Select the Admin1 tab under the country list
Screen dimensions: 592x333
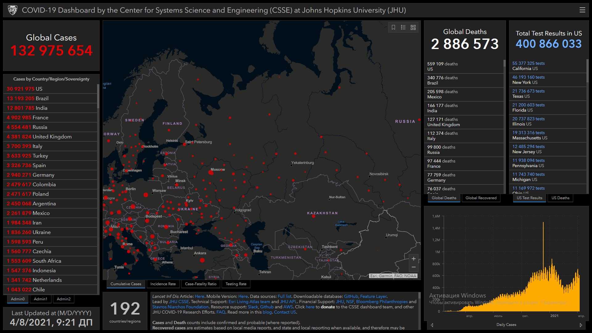[x=40, y=299]
